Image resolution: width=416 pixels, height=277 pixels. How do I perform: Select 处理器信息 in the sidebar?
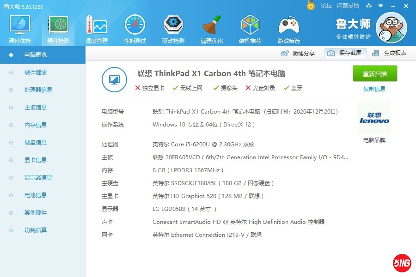pyautogui.click(x=38, y=90)
